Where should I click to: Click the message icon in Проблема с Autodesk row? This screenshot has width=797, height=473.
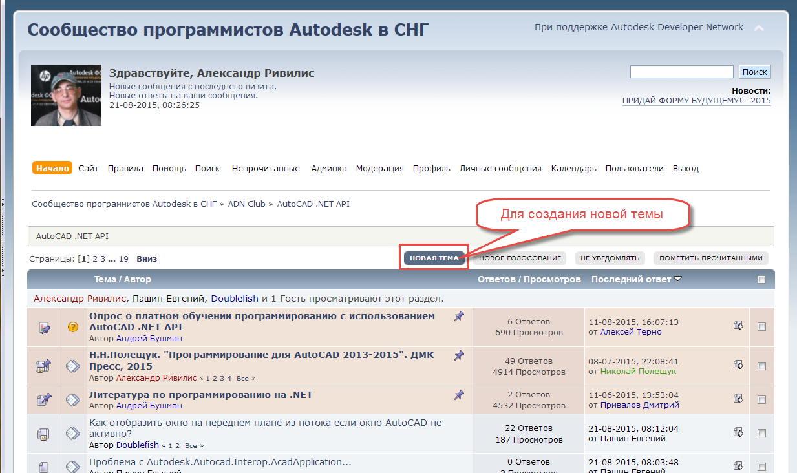[x=73, y=466]
